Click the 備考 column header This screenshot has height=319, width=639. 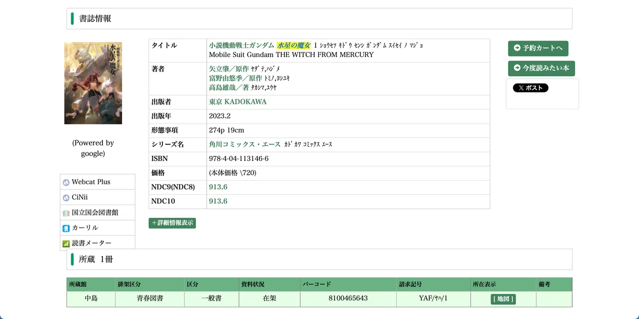click(x=554, y=284)
